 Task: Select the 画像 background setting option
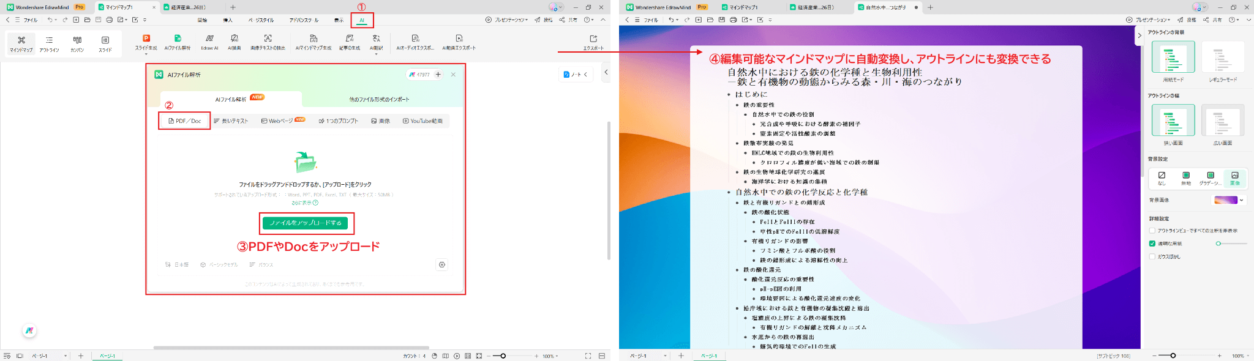tap(1234, 177)
